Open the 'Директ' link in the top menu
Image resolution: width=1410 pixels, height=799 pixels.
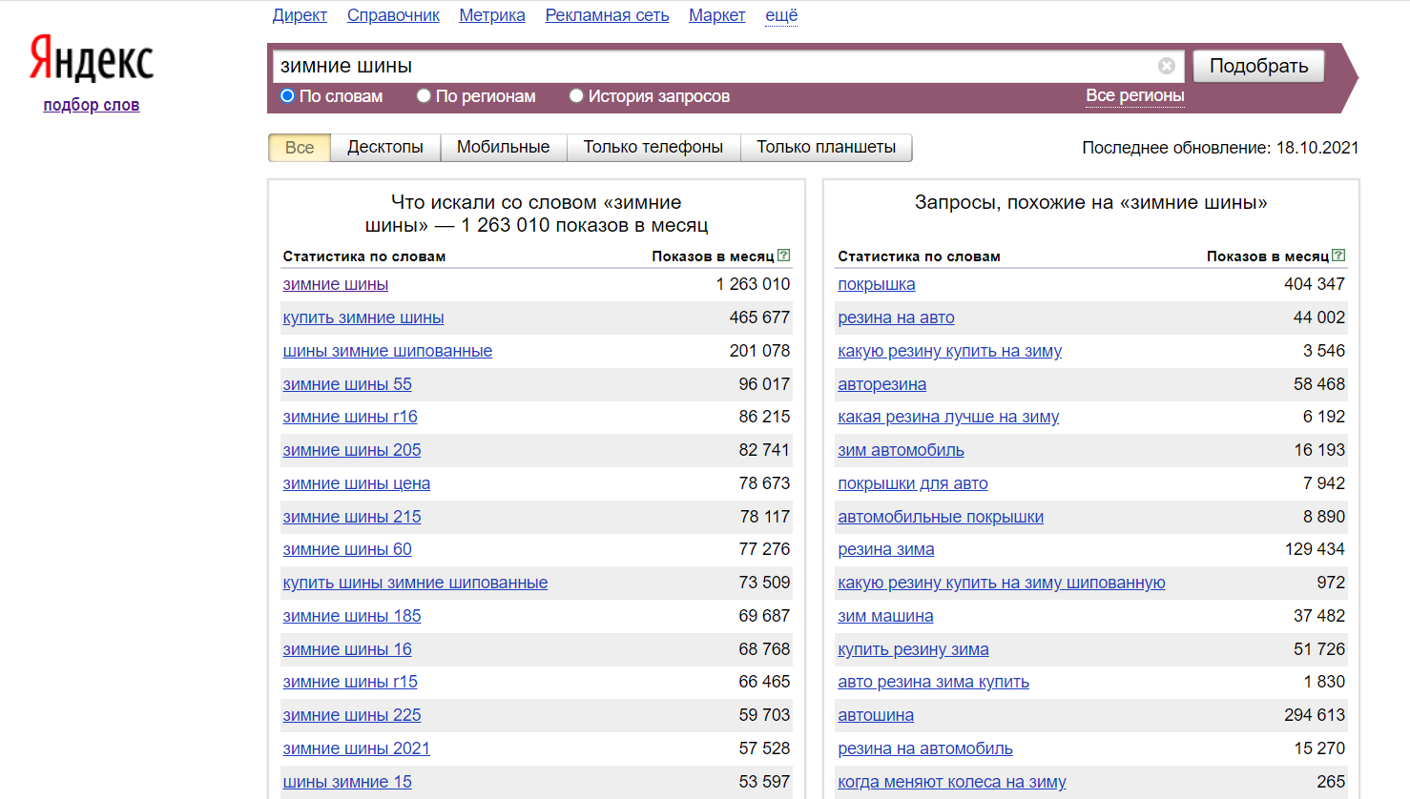[300, 15]
